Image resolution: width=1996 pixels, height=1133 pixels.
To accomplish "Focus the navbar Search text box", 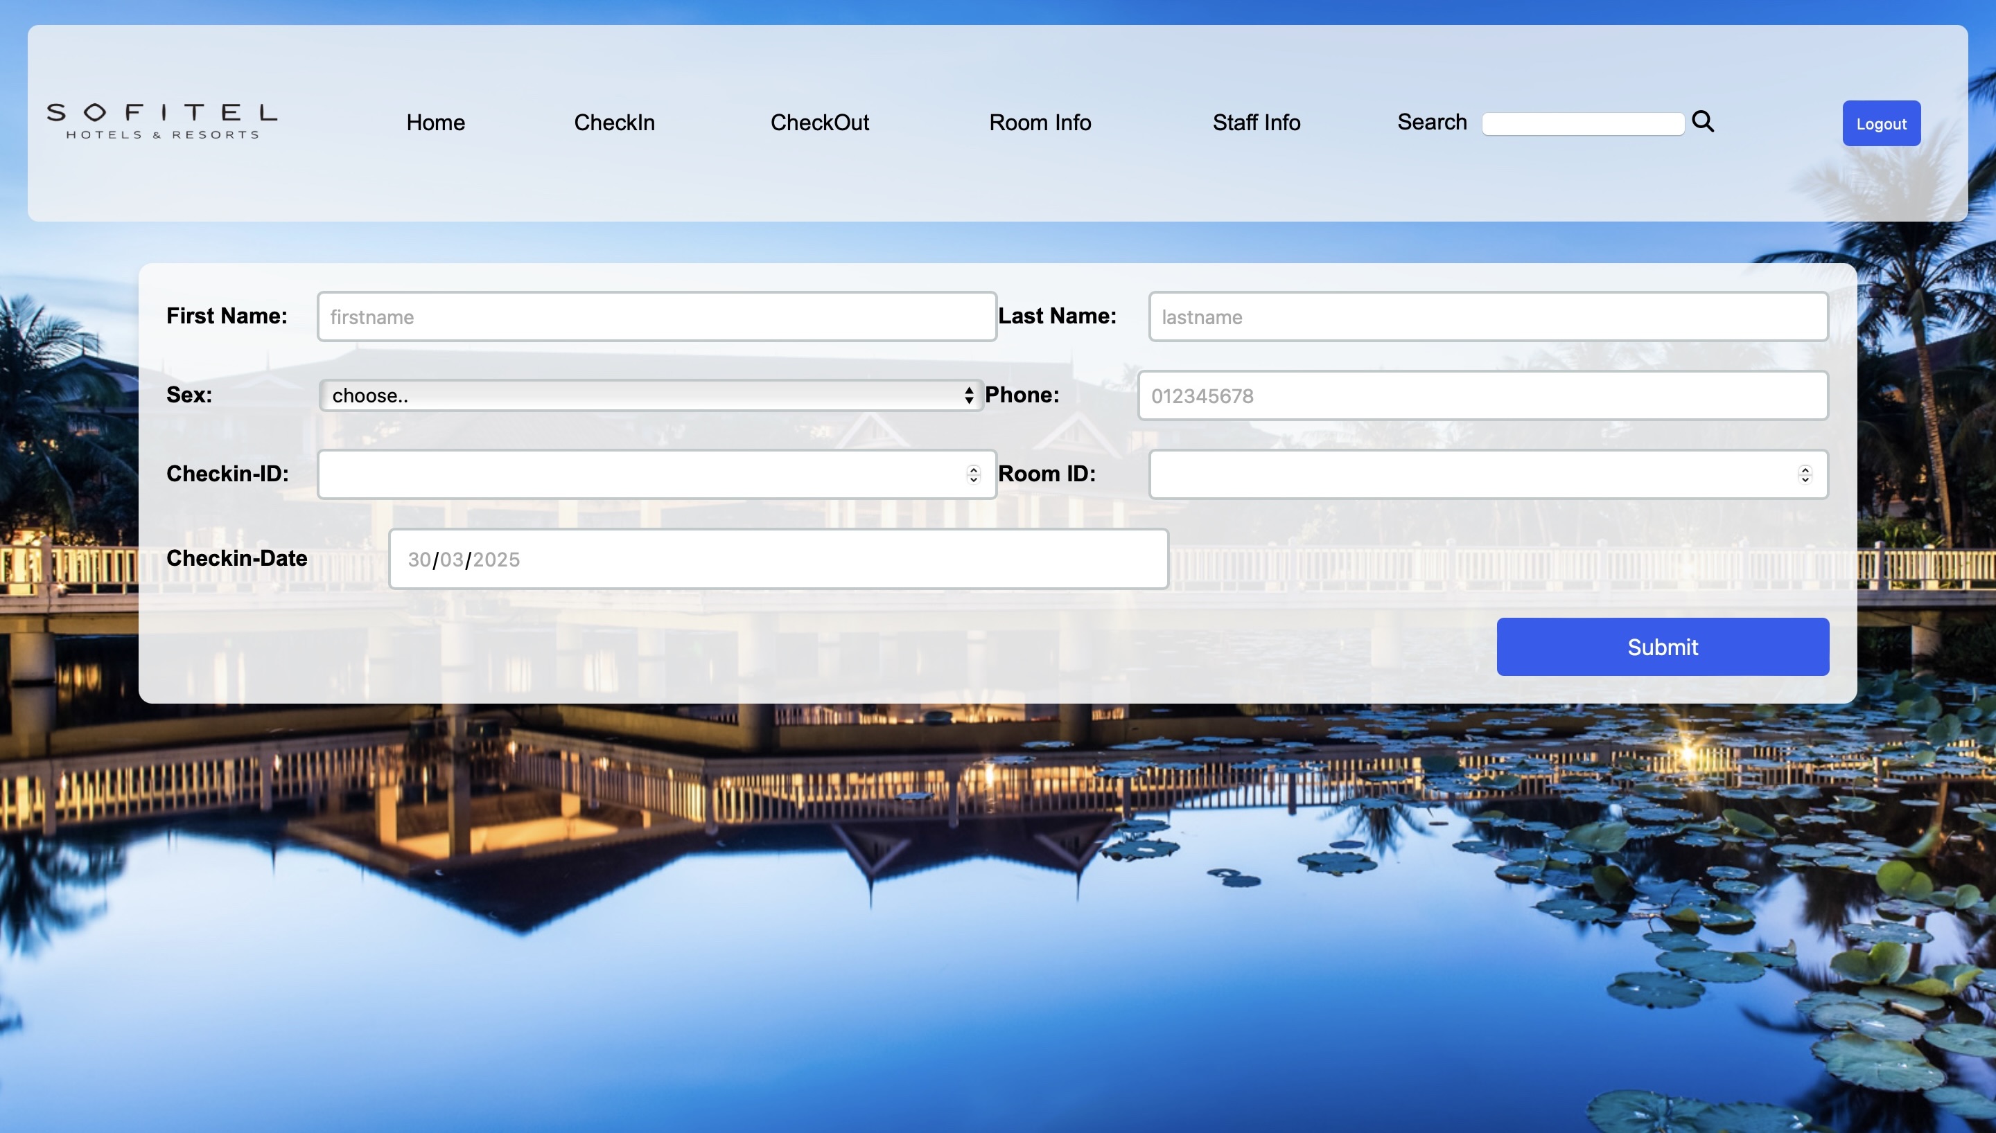I will (1583, 124).
